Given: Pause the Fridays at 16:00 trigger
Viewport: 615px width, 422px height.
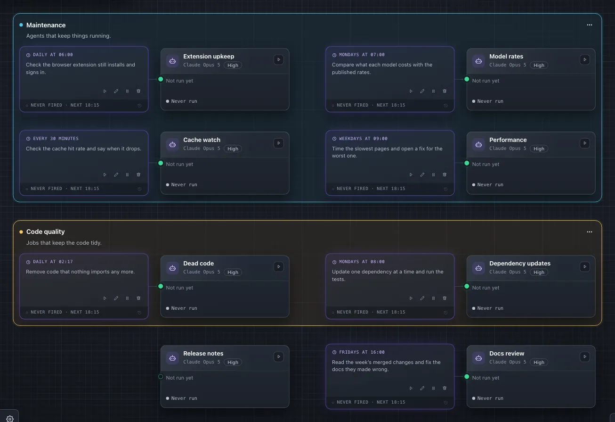Looking at the screenshot, I should (433, 388).
